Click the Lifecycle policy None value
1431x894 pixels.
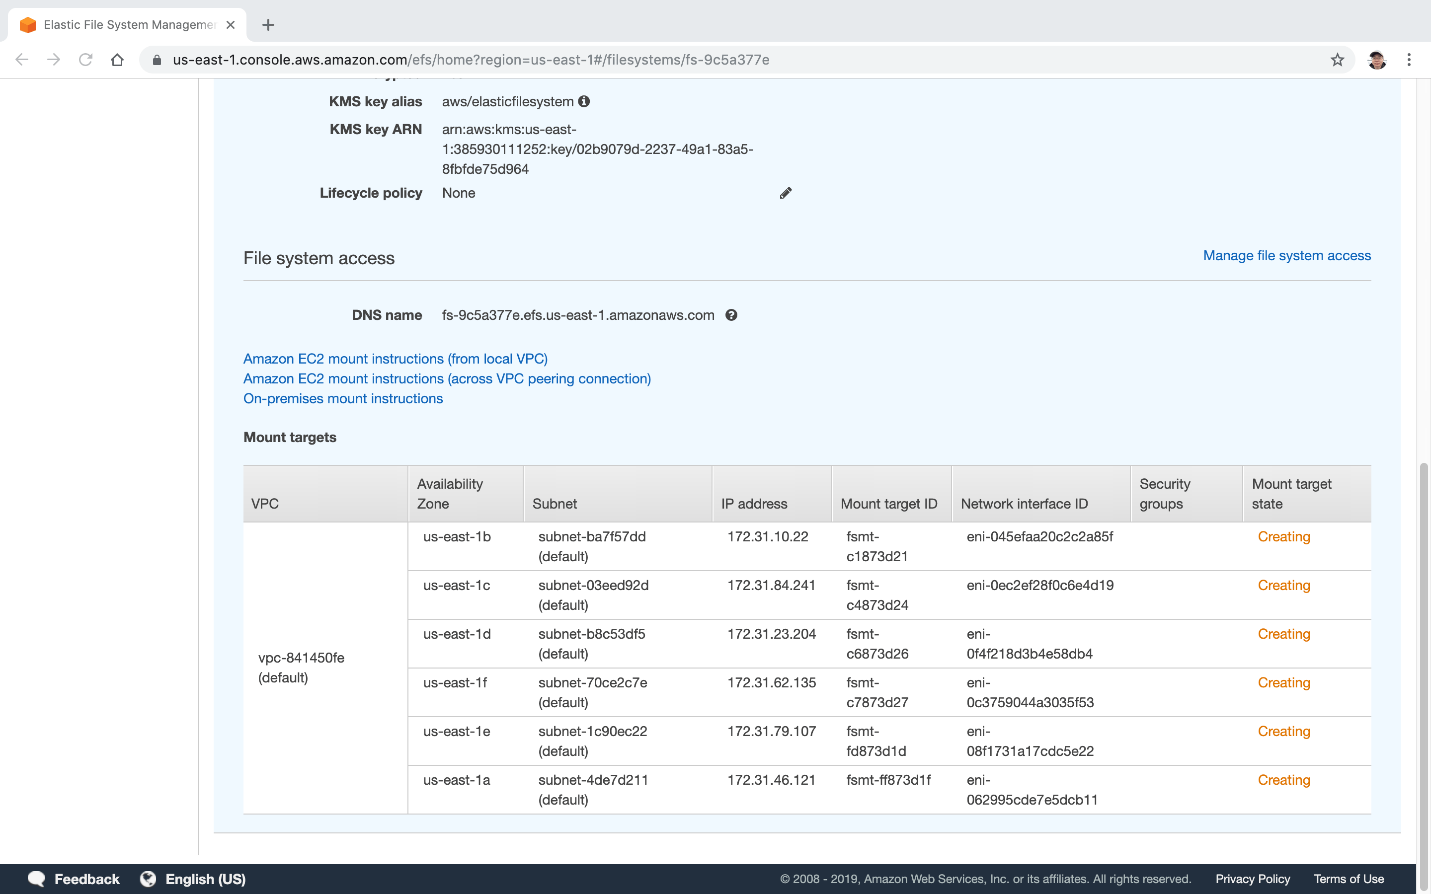pyautogui.click(x=458, y=193)
